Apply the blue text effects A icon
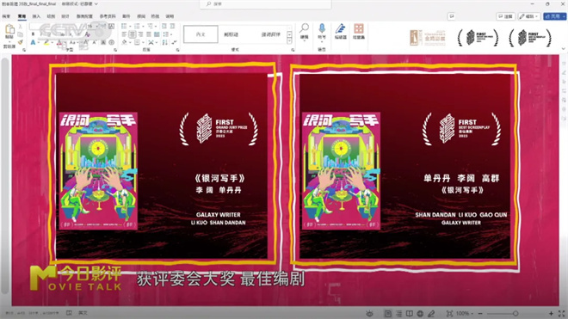 (x=33, y=42)
